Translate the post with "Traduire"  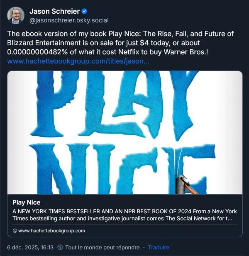[x=159, y=247]
